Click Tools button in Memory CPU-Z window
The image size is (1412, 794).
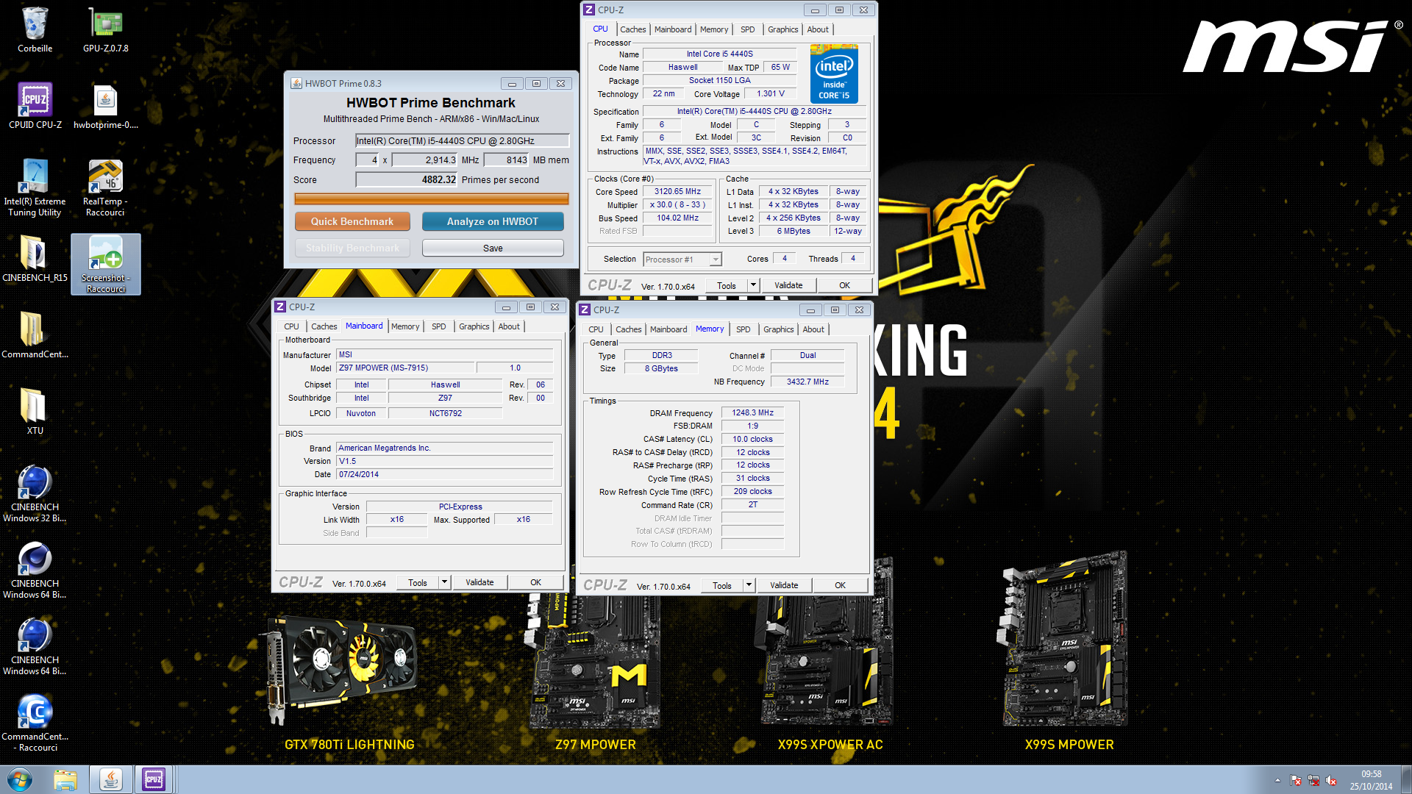(721, 585)
